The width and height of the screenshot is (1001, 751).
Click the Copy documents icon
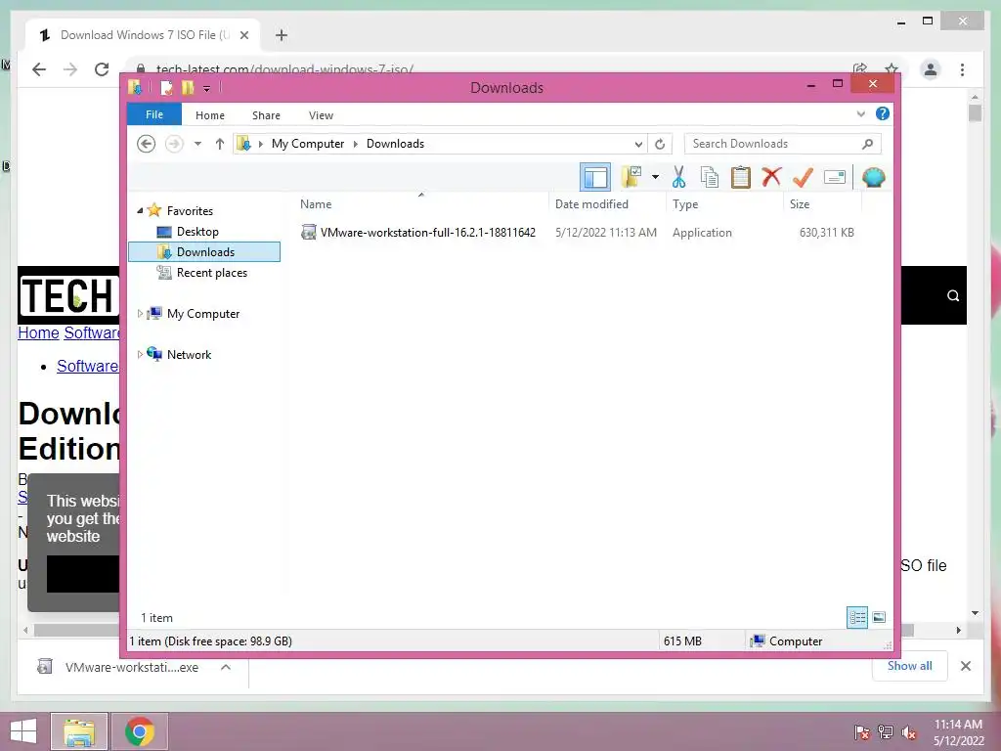tap(710, 177)
